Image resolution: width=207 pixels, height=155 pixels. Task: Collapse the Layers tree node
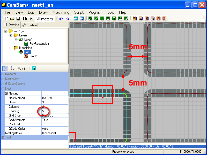click(x=11, y=35)
